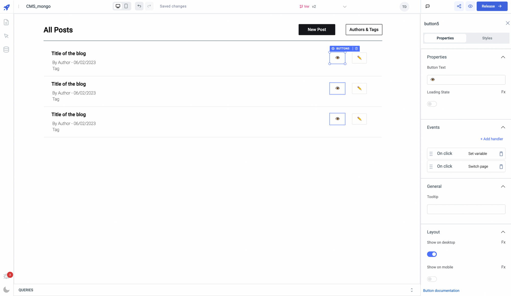
Task: Delete the Switch page event handler
Action: coord(501,167)
